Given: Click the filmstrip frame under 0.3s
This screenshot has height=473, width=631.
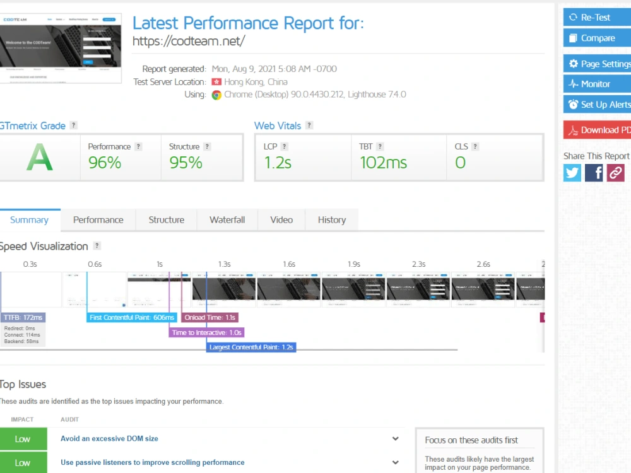Looking at the screenshot, I should [31, 289].
